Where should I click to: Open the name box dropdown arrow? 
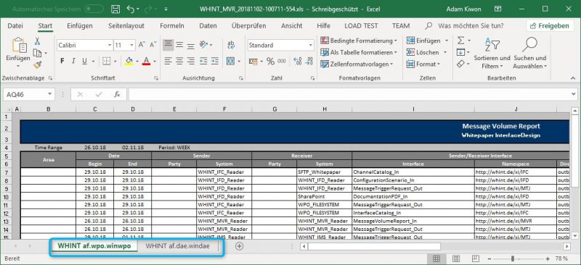click(49, 95)
